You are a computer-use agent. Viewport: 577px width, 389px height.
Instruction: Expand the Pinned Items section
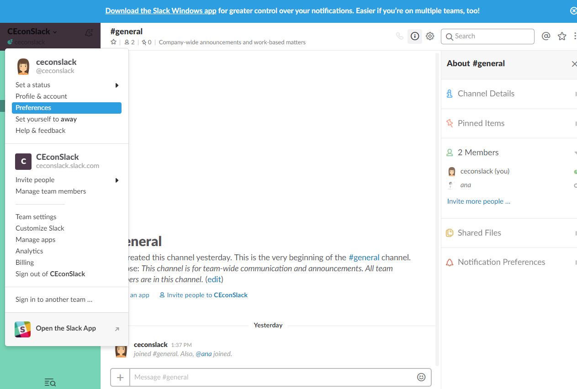coord(575,123)
